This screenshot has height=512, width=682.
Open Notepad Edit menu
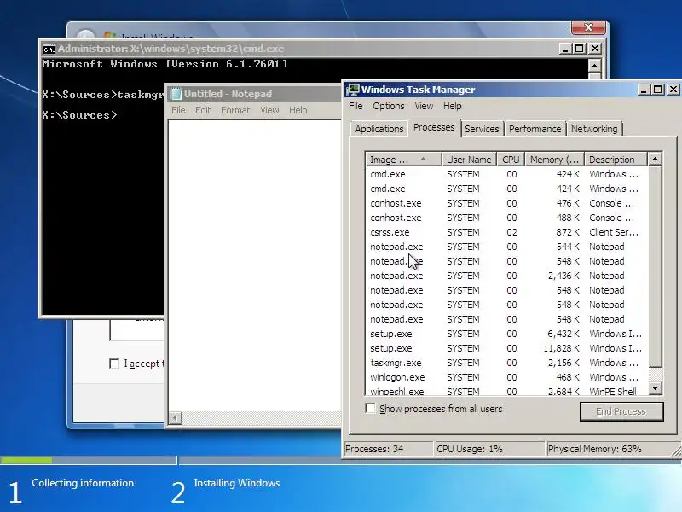coord(203,110)
